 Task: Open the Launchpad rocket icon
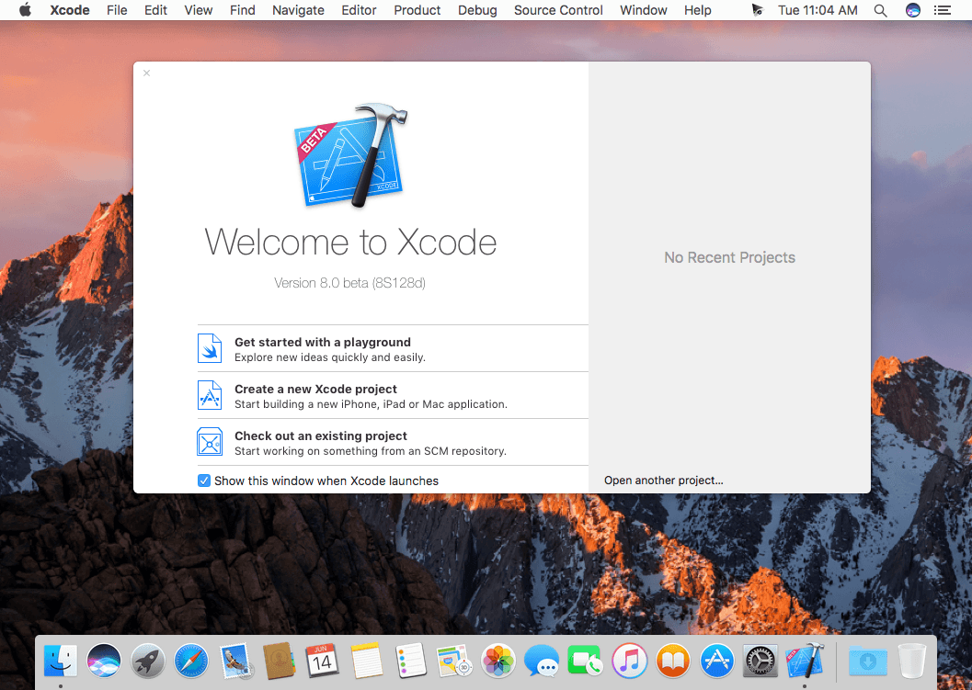pyautogui.click(x=147, y=661)
